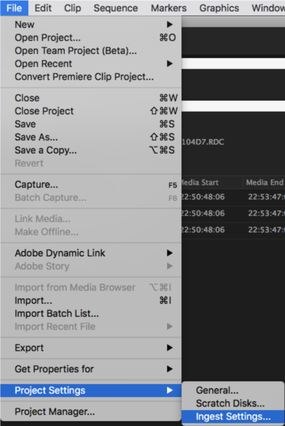
Task: Open the Sequence menu
Action: pyautogui.click(x=116, y=8)
